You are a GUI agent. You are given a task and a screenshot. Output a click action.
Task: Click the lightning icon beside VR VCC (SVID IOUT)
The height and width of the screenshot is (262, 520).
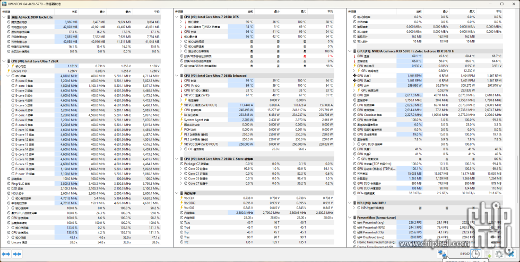(181, 105)
